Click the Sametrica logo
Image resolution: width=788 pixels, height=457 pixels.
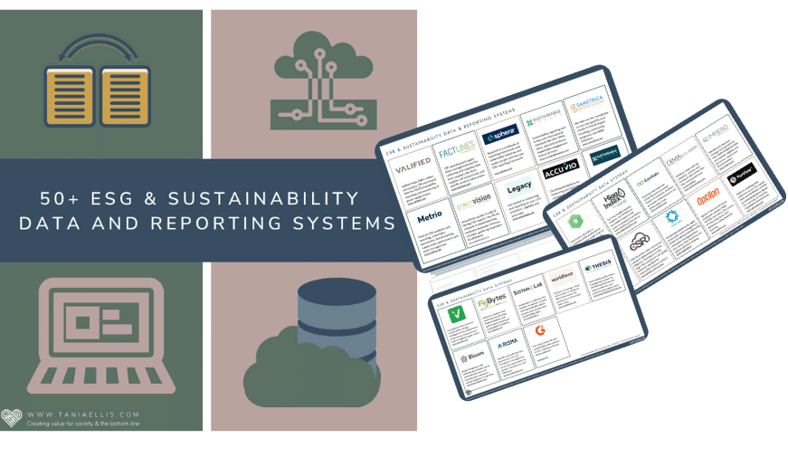pos(586,105)
